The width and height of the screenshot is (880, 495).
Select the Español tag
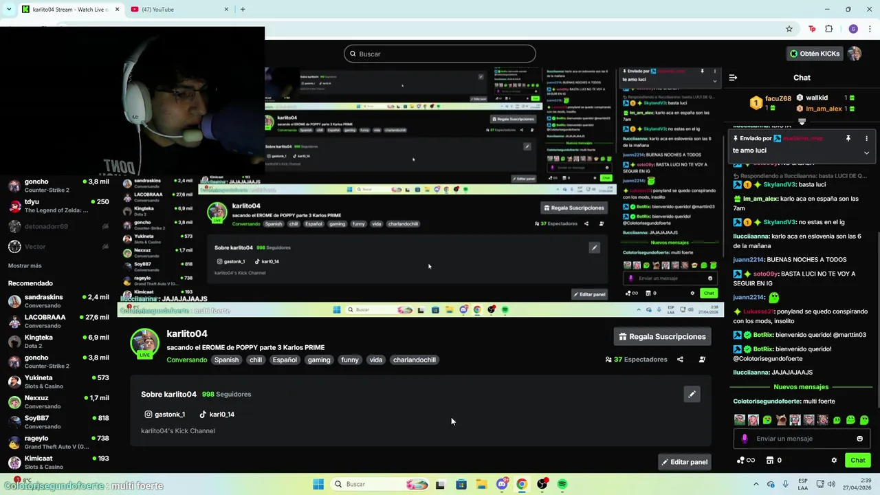click(285, 360)
